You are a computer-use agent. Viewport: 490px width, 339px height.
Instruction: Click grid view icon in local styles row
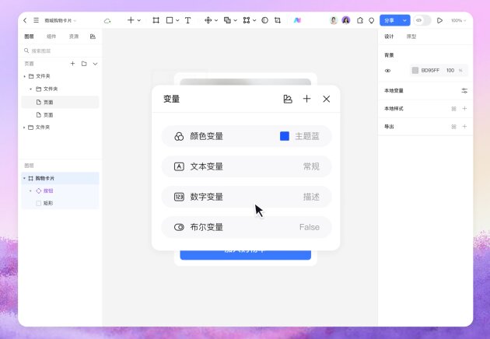(x=453, y=109)
